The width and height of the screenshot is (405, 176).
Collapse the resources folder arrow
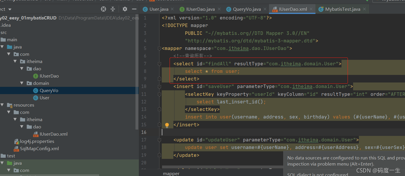(2, 105)
